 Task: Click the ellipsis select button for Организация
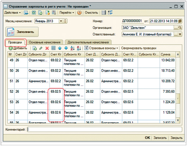(x=176, y=27)
